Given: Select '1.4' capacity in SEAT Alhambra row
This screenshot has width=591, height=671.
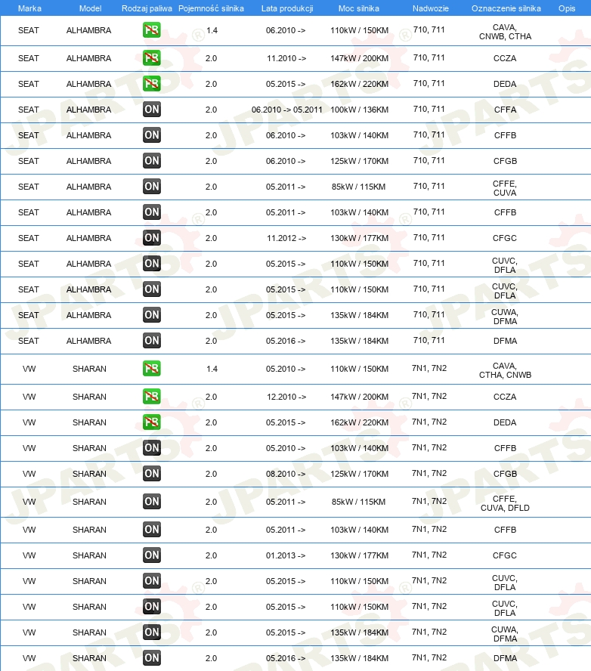Looking at the screenshot, I should (x=212, y=30).
